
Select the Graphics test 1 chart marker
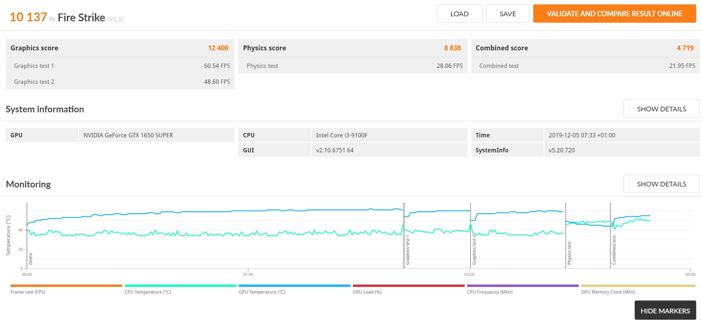tap(408, 250)
